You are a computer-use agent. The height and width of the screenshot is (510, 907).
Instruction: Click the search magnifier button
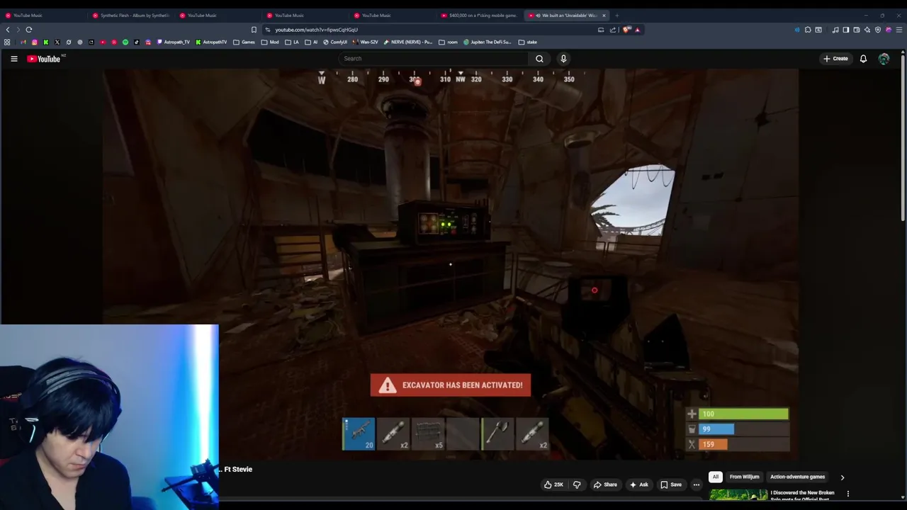tap(539, 59)
